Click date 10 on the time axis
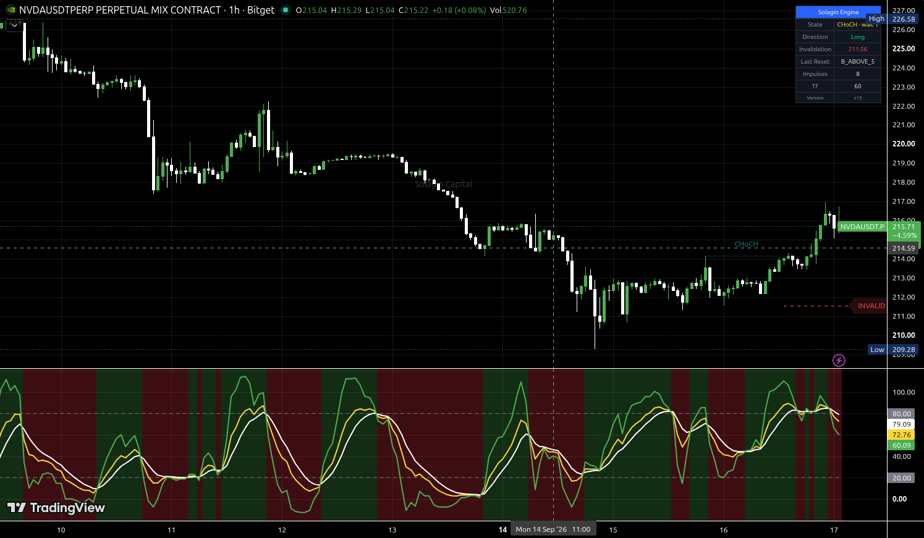 pyautogui.click(x=61, y=530)
